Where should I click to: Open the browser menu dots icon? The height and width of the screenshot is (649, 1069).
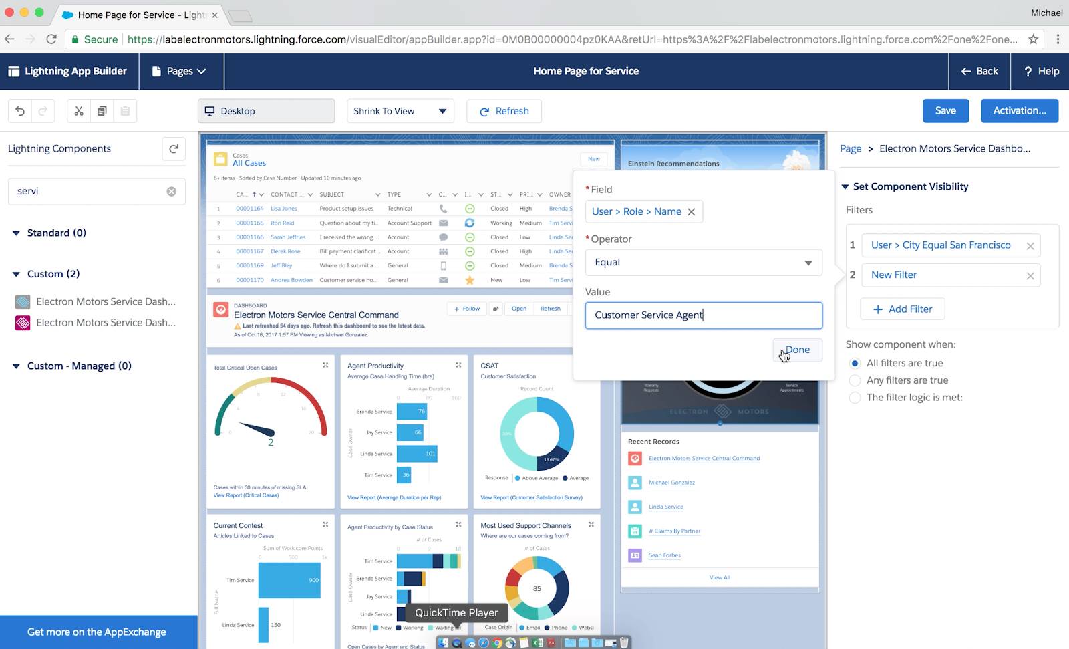[1058, 39]
